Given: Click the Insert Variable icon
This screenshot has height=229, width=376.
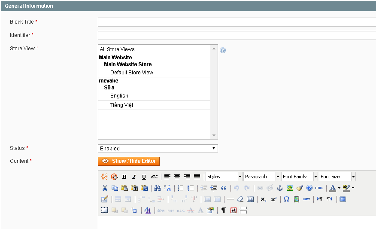Looking at the screenshot, I should 104,177.
